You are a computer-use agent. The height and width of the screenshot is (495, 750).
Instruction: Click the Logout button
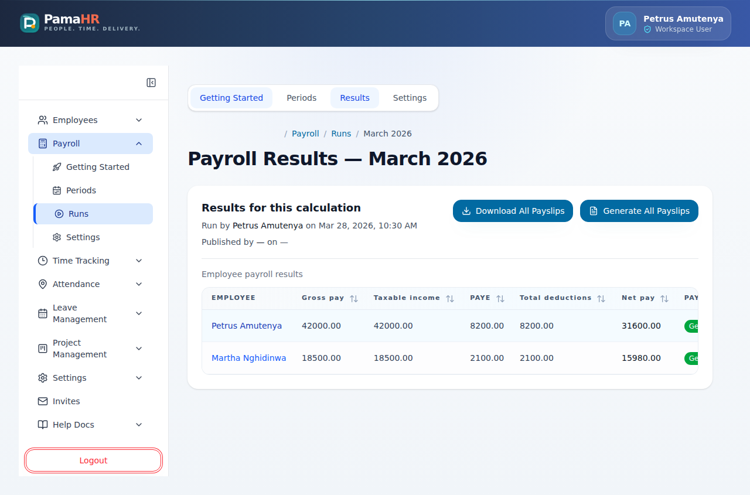point(93,460)
